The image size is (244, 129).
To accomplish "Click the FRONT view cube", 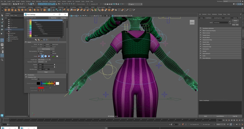I will pyautogui.click(x=192, y=22).
